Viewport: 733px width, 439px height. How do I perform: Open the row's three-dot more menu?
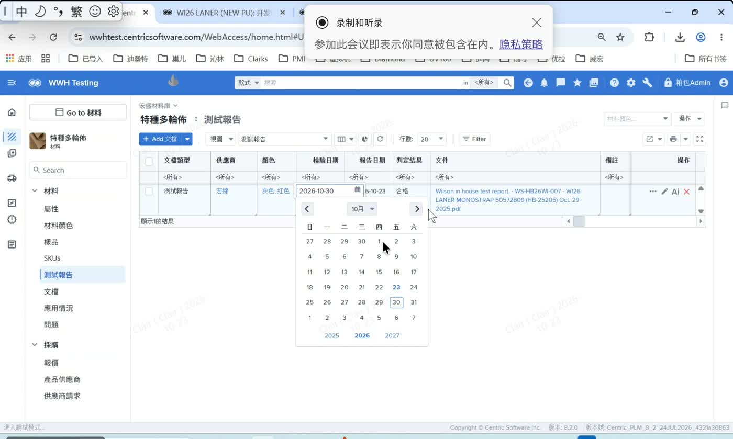click(653, 192)
